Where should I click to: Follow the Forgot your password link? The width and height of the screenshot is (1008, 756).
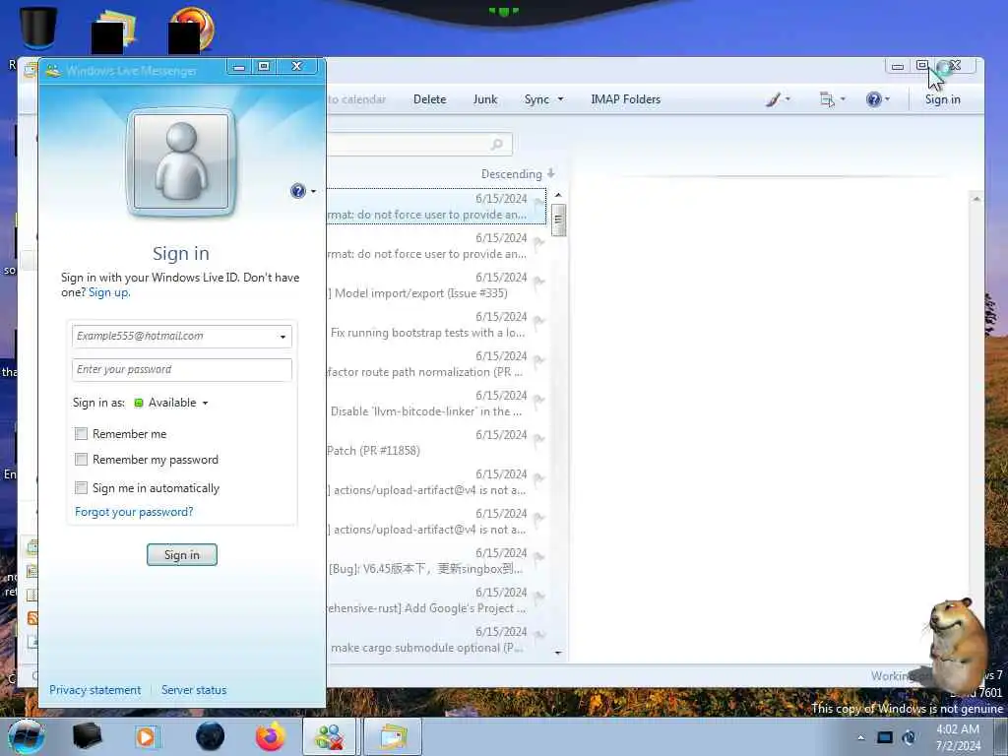(x=134, y=512)
